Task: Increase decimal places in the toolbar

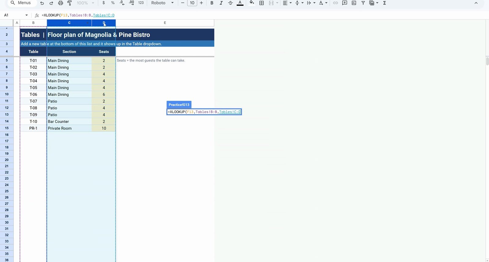Action: (x=131, y=3)
